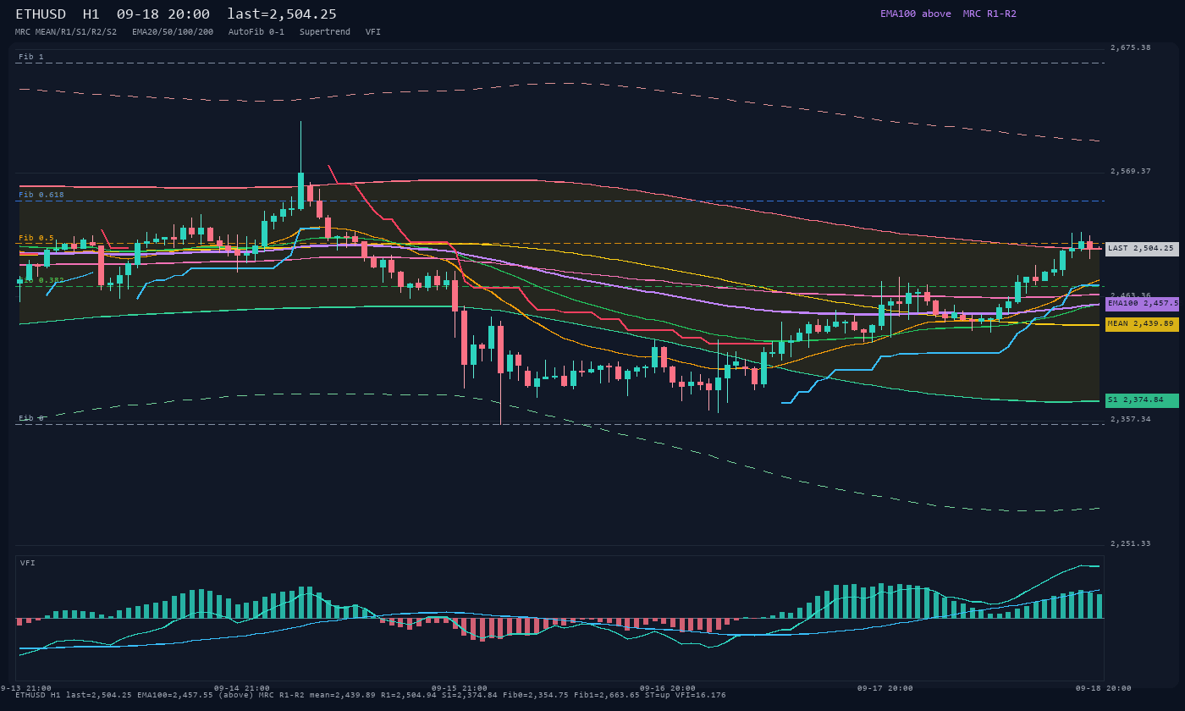Click the S1 2,374.84 price tag
The width and height of the screenshot is (1185, 711).
point(1142,400)
